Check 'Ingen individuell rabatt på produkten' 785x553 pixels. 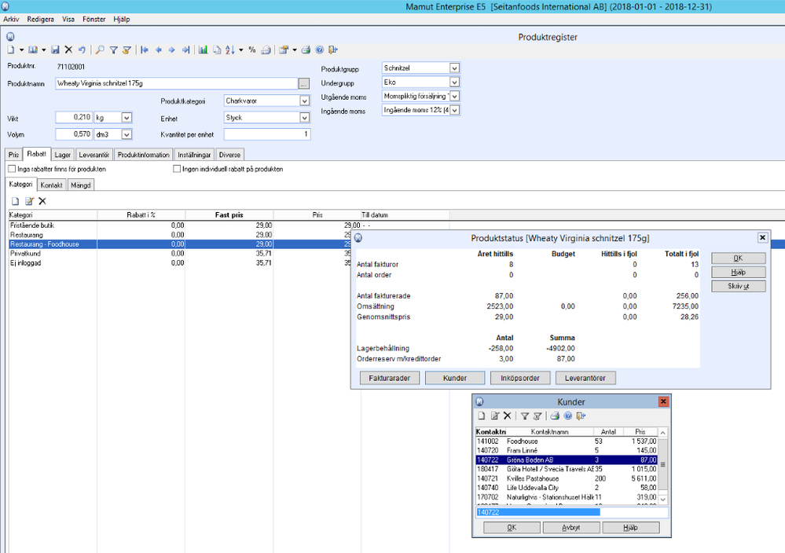point(177,169)
